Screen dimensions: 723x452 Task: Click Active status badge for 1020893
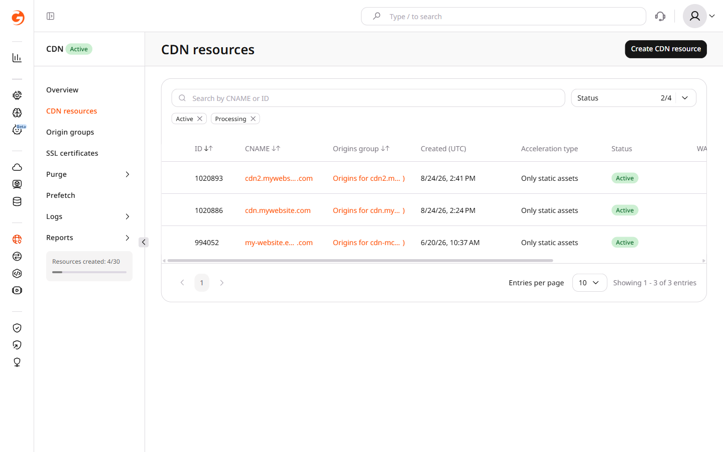(625, 178)
